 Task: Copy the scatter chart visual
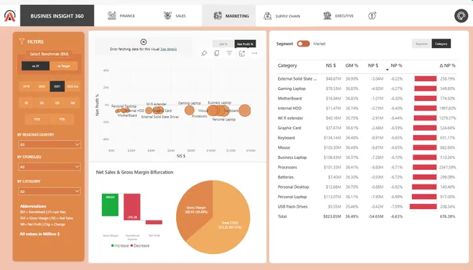(217, 53)
